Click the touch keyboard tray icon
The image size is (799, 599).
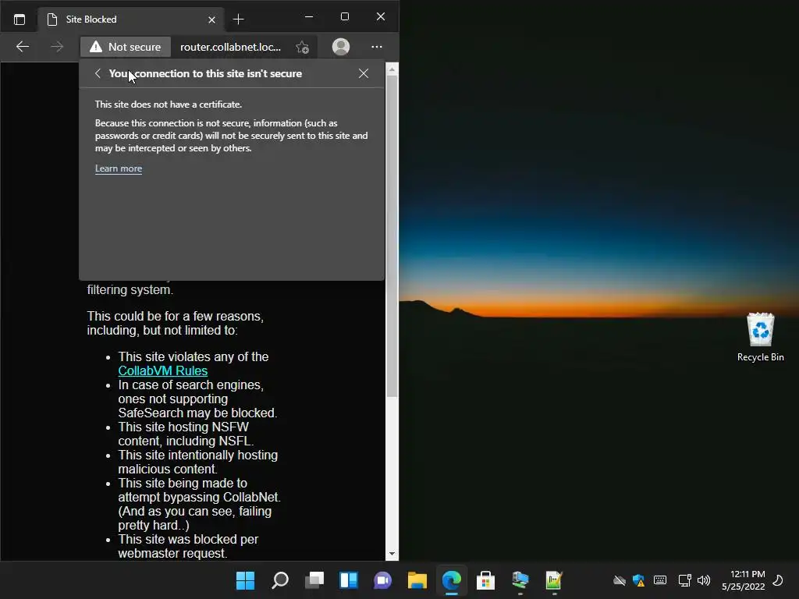(660, 580)
